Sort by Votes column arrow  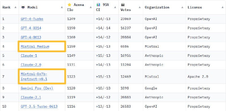click(140, 7)
